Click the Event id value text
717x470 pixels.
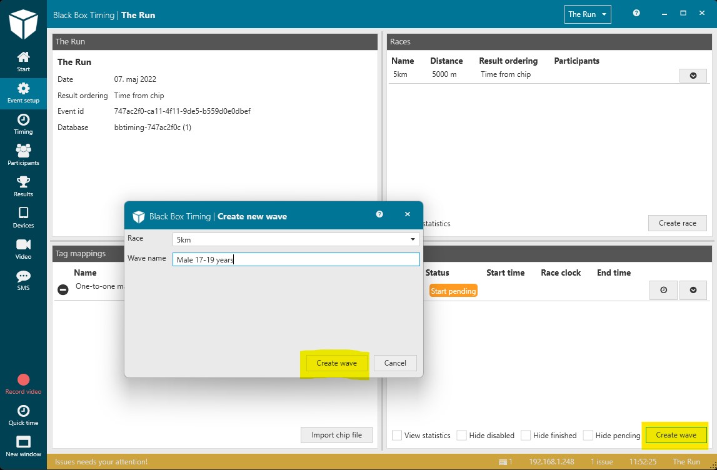pos(182,111)
